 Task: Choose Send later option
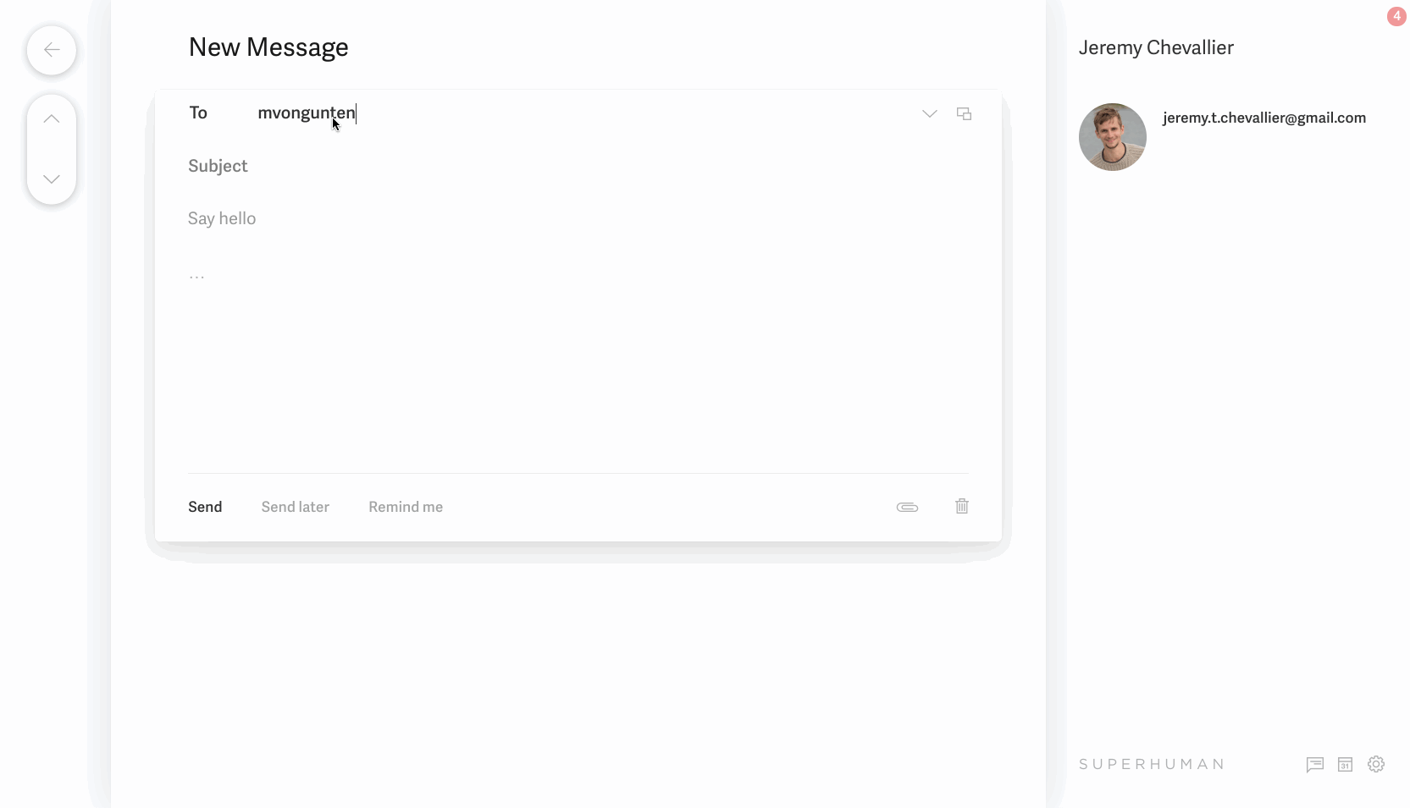point(296,507)
